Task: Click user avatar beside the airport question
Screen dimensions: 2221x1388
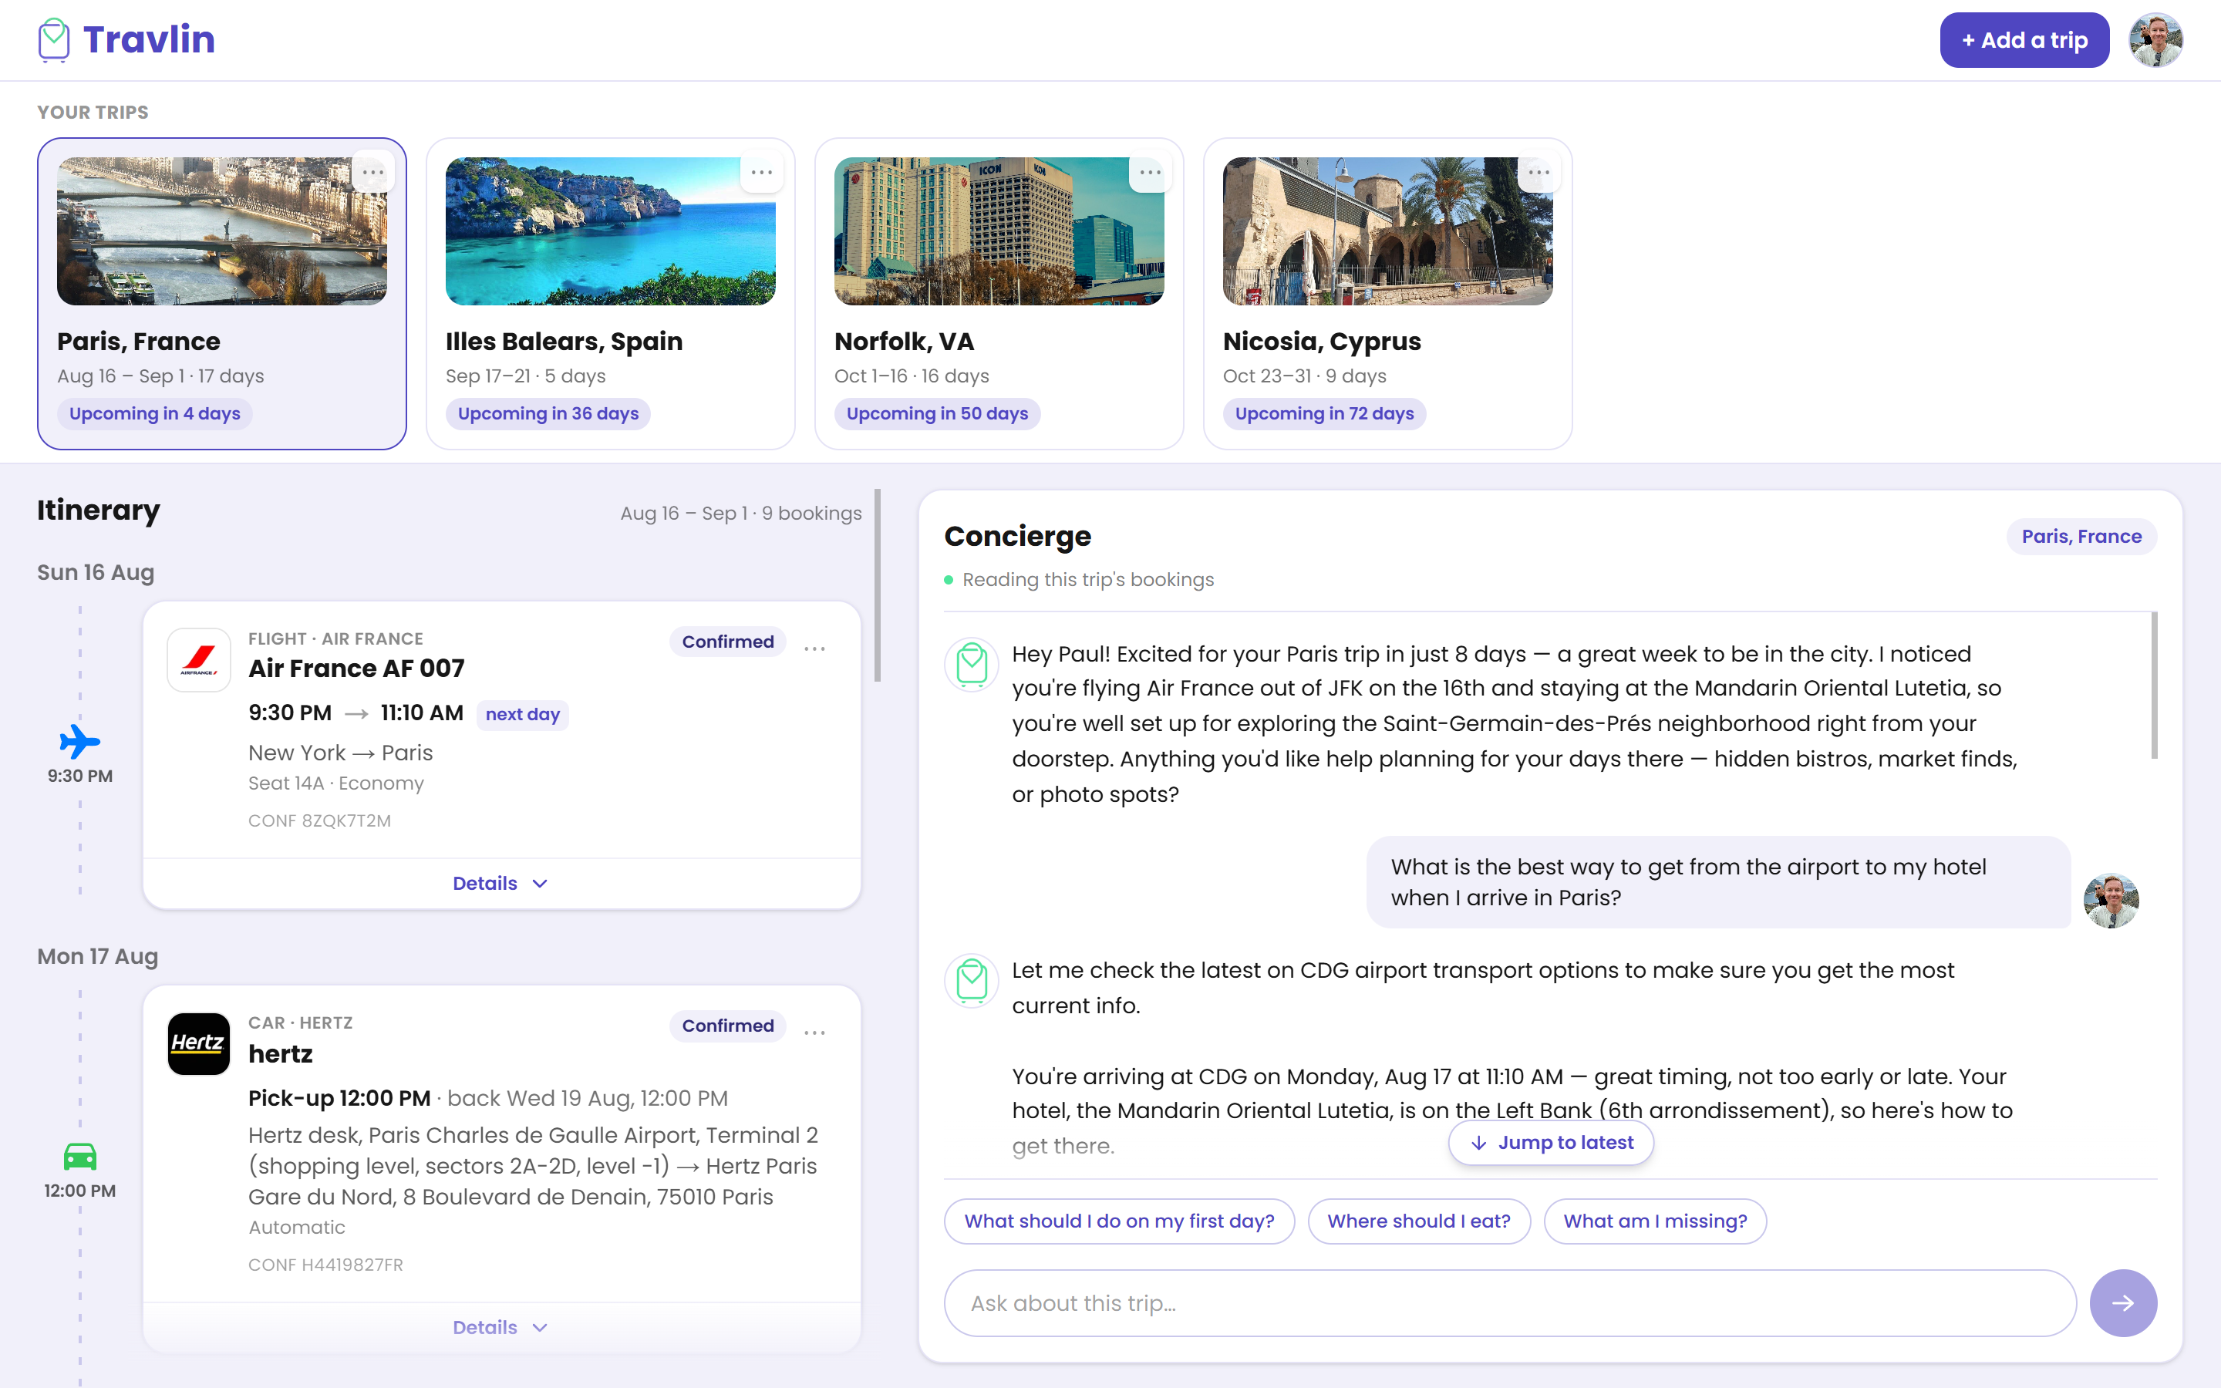Action: click(x=2111, y=901)
